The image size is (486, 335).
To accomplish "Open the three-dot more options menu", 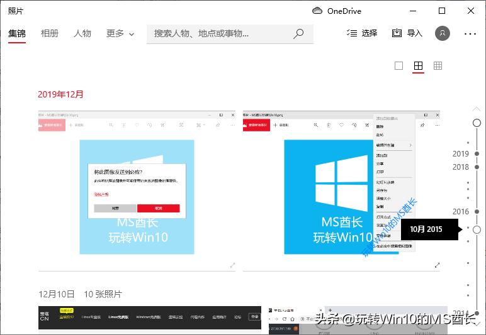I will point(470,33).
